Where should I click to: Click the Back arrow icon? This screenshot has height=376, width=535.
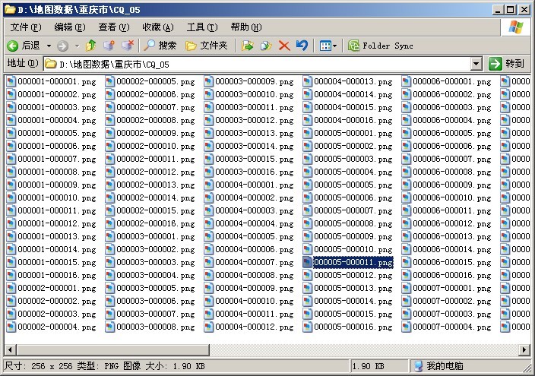[13, 46]
